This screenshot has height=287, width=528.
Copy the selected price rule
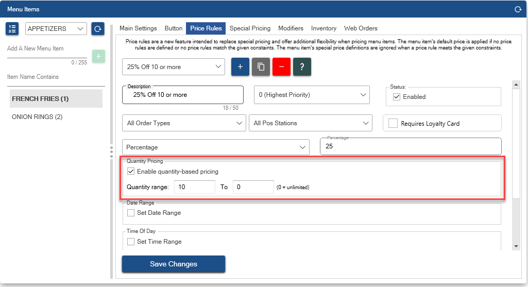coord(261,67)
